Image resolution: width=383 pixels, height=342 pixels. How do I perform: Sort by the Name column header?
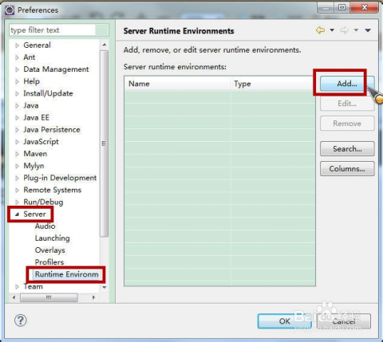[177, 84]
